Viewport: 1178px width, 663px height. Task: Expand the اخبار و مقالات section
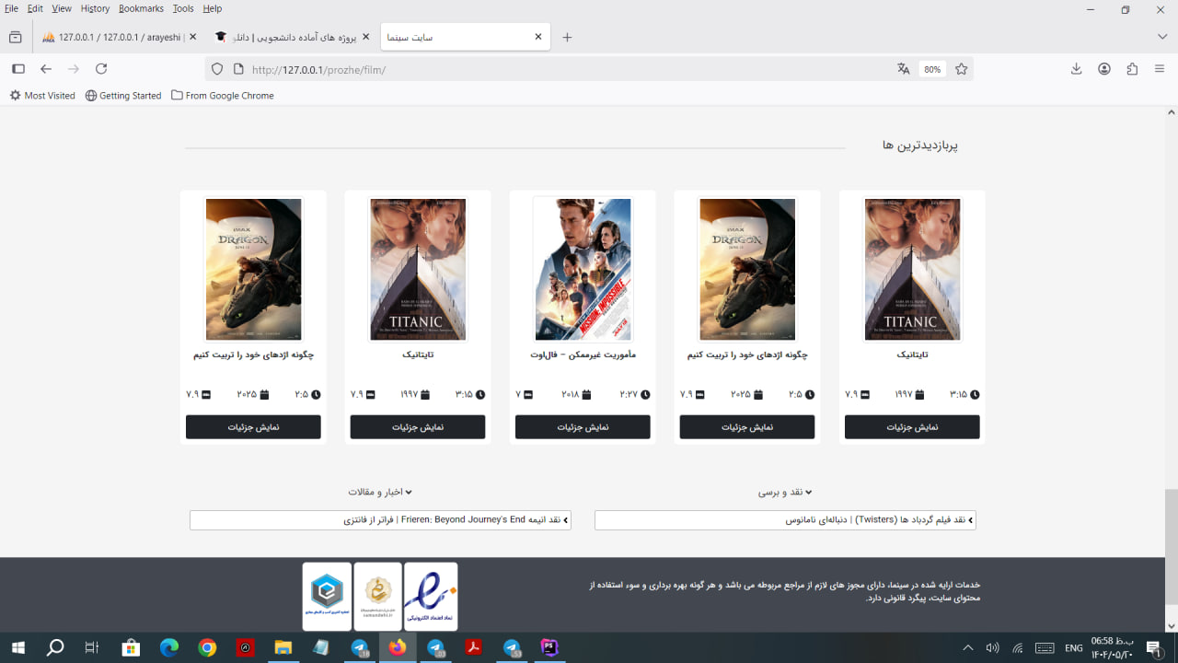pyautogui.click(x=380, y=493)
